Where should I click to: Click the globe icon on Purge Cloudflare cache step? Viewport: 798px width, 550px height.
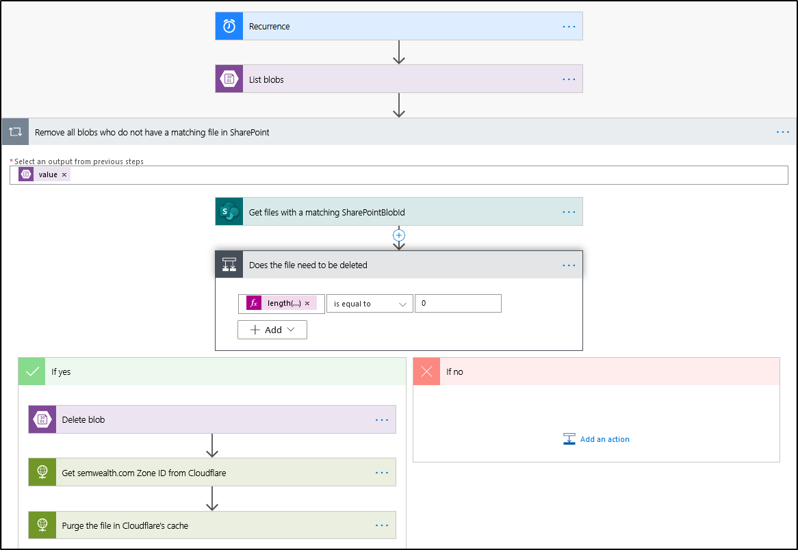[42, 525]
